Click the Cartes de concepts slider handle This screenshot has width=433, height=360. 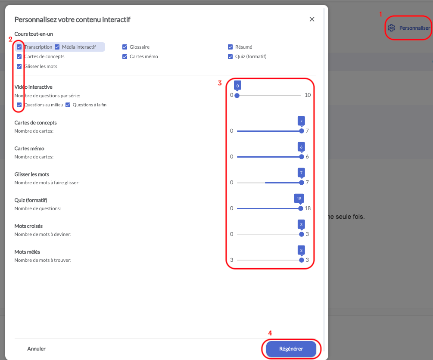click(x=302, y=131)
